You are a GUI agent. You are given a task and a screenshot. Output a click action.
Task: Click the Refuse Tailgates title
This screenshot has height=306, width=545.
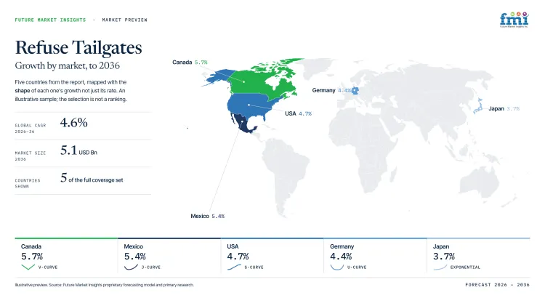[78, 48]
